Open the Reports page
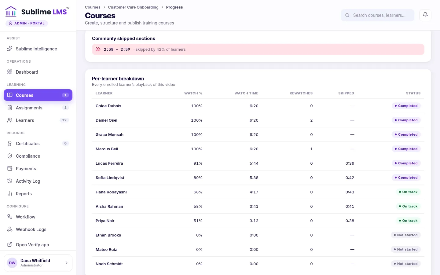 (38, 194)
